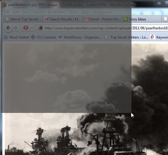The image size is (168, 155).
Task: Open the Edit menu
Action: coord(16,12)
